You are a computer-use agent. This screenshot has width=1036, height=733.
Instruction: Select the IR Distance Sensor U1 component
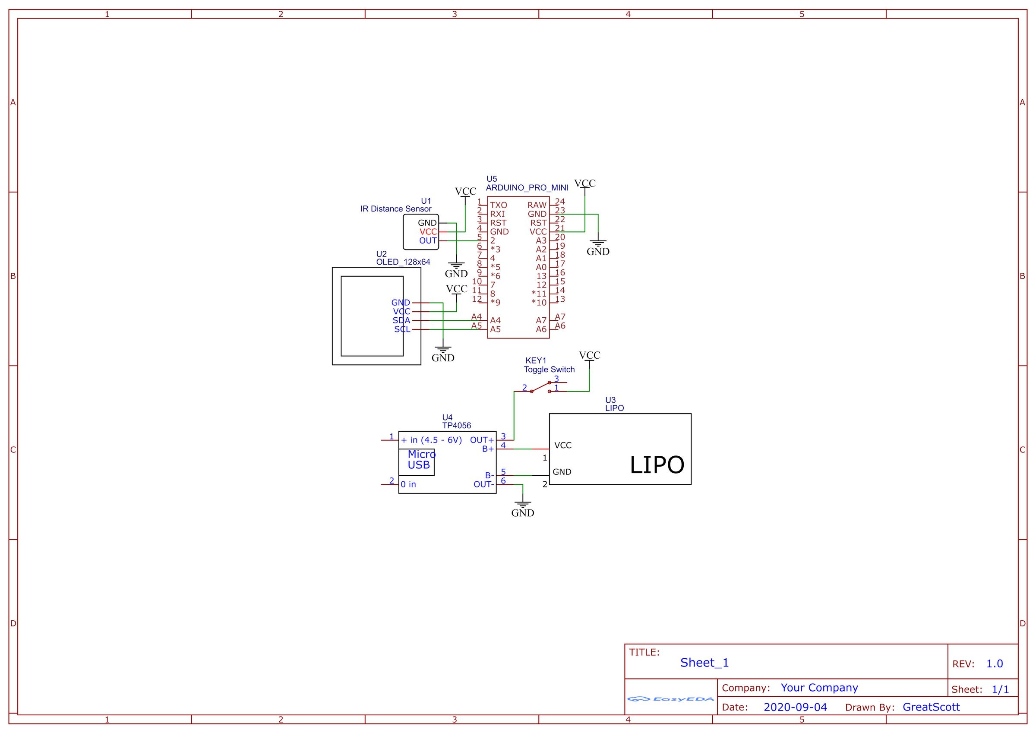tap(420, 232)
